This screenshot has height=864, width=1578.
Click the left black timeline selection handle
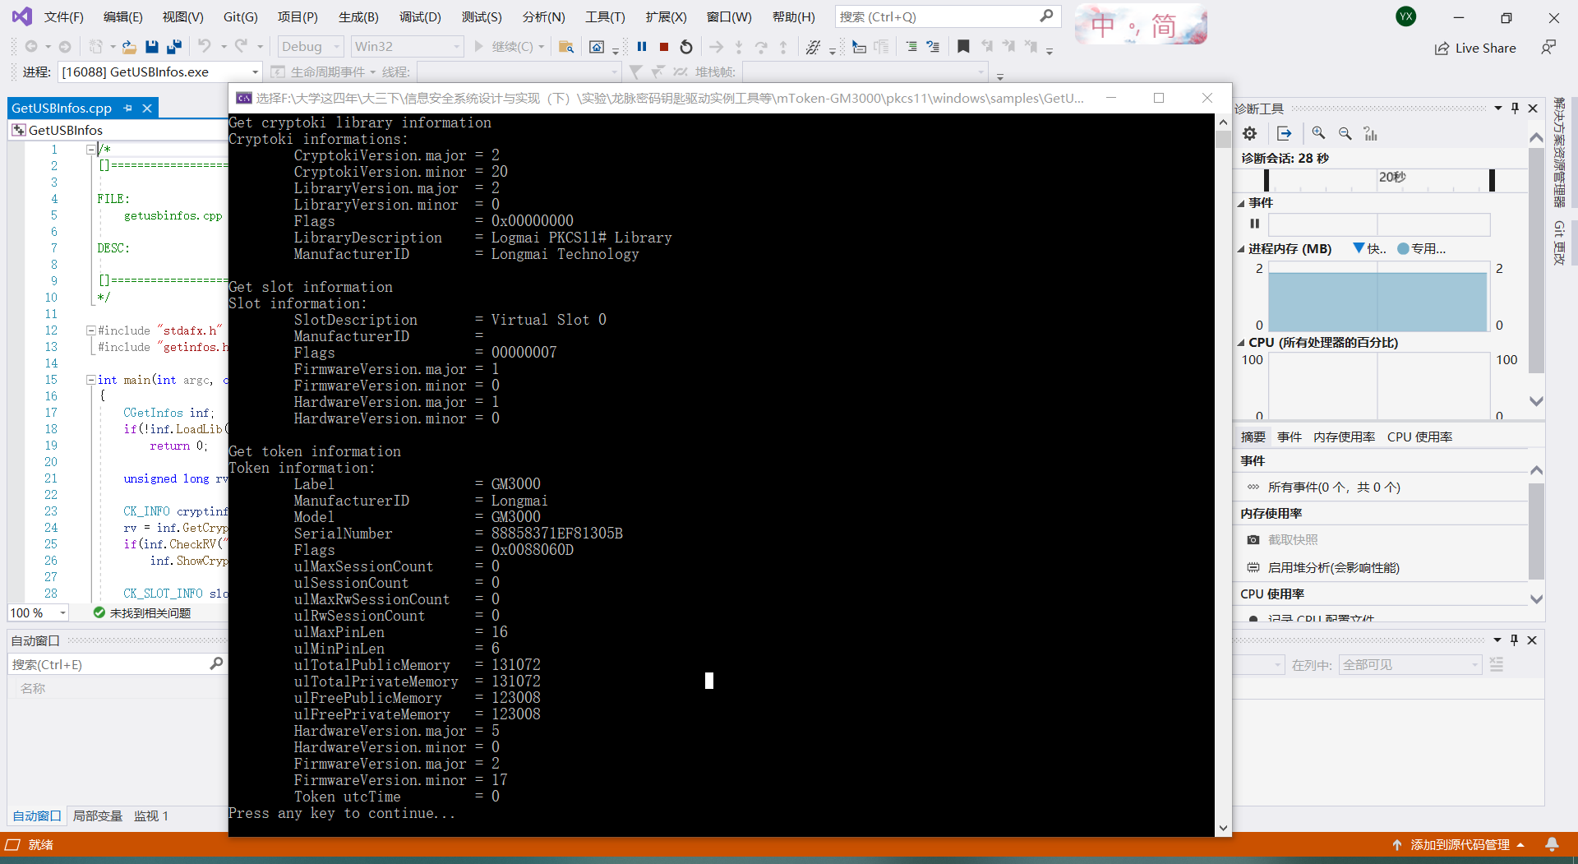1266,179
